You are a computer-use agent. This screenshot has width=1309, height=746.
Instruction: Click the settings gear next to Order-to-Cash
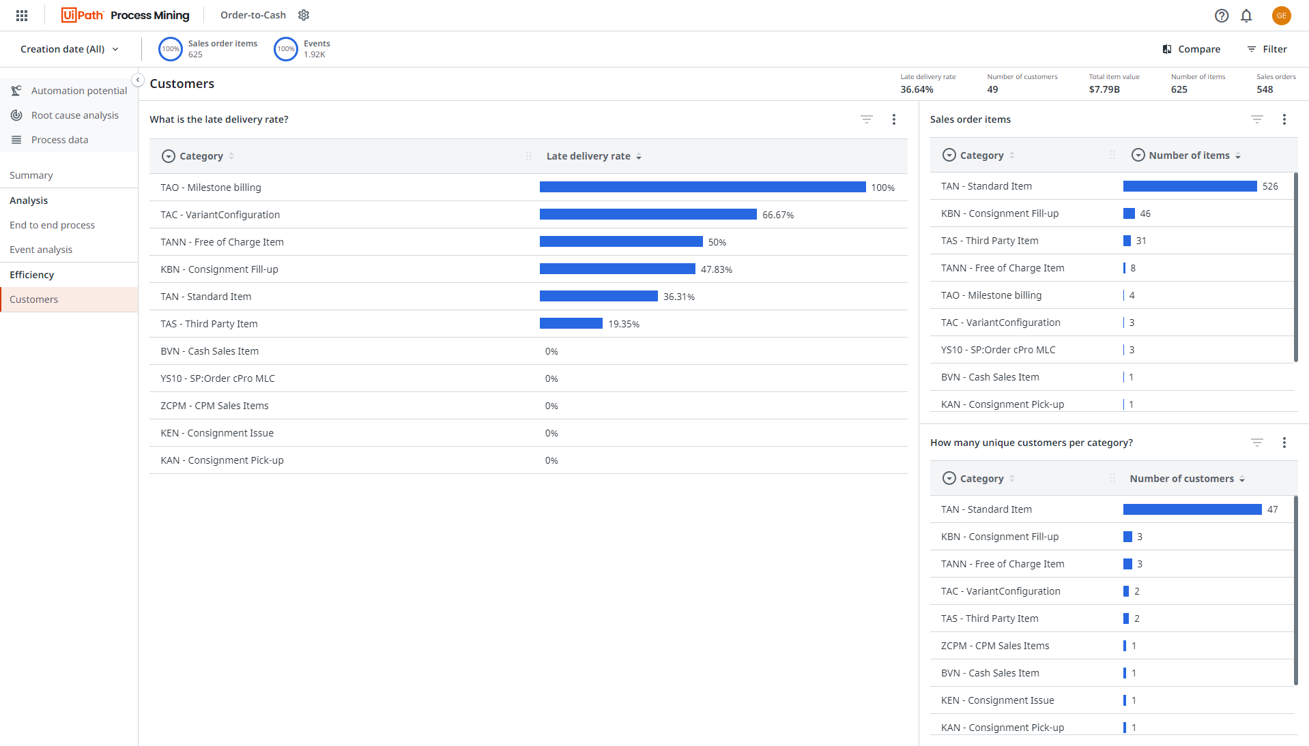coord(304,14)
